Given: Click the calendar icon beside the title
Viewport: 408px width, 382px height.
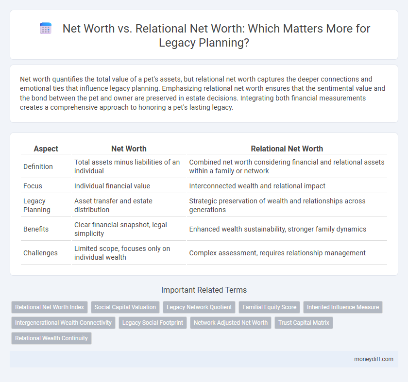Looking at the screenshot, I should tap(46, 28).
